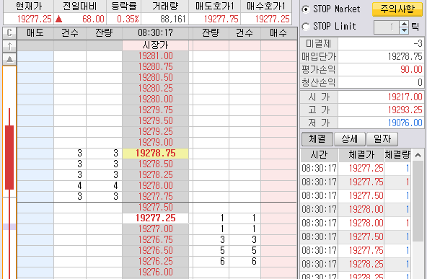
Task: Click the price 19279.00 in the ladder
Action: (155, 142)
